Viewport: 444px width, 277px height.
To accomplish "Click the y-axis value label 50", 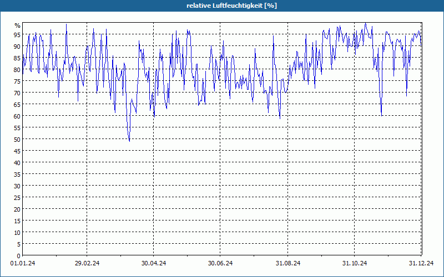I will 17,139.
